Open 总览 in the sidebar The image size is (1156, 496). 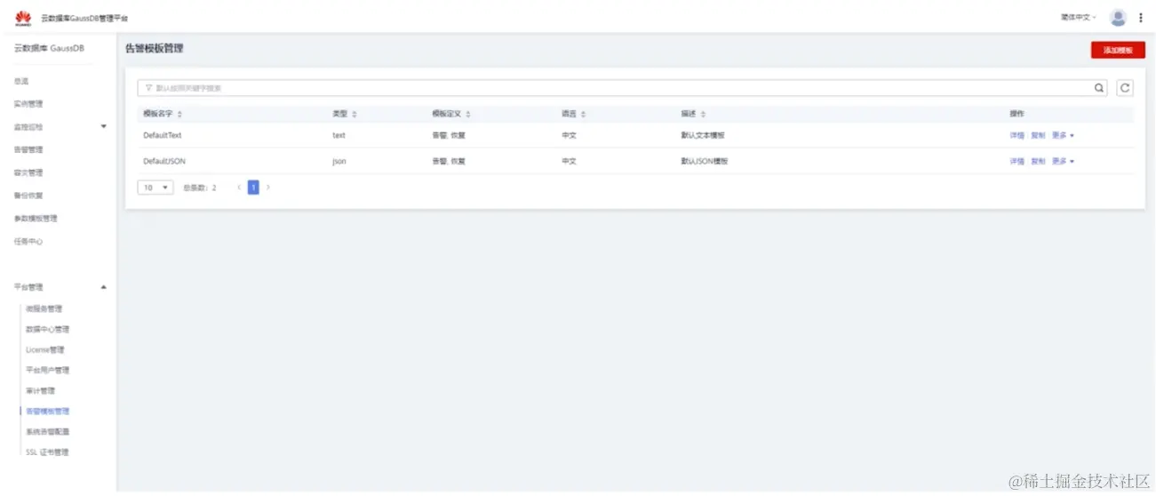coord(21,81)
